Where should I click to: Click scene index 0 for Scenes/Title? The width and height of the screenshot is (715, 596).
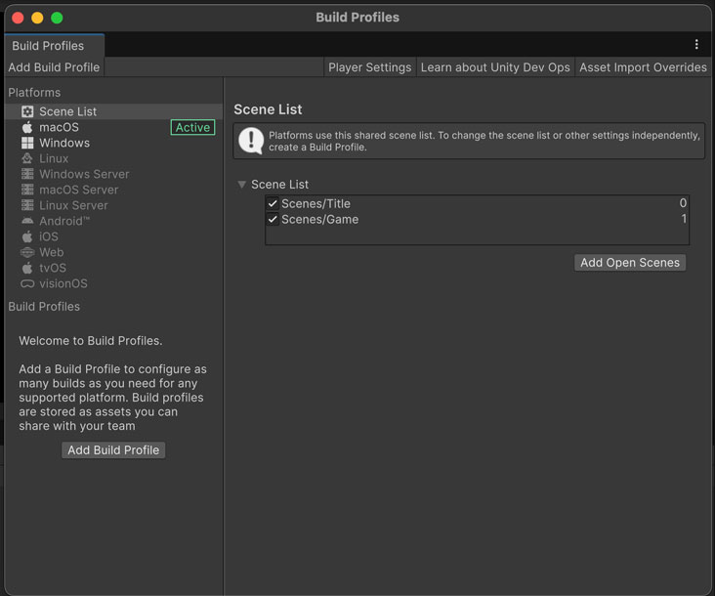click(x=683, y=203)
